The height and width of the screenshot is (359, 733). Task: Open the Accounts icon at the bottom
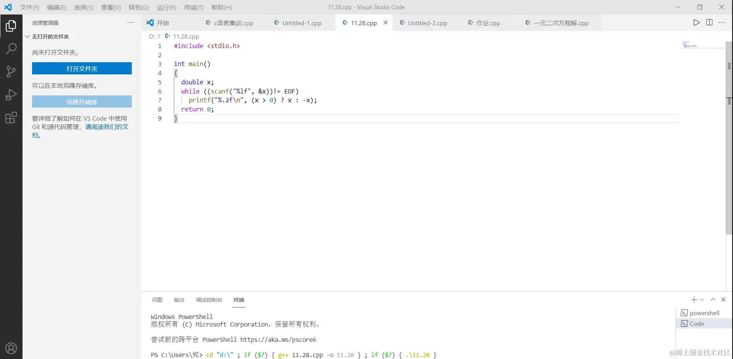pos(11,348)
